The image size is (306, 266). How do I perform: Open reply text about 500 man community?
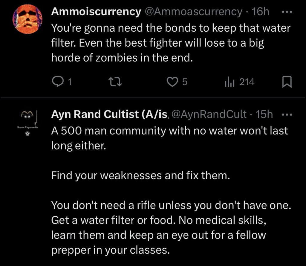pyautogui.click(x=169, y=138)
